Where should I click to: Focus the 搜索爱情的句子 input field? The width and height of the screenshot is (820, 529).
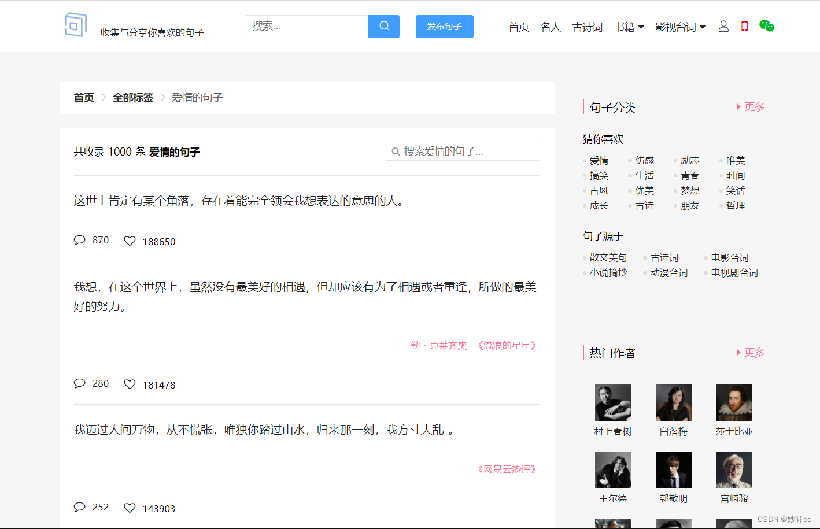coord(462,151)
